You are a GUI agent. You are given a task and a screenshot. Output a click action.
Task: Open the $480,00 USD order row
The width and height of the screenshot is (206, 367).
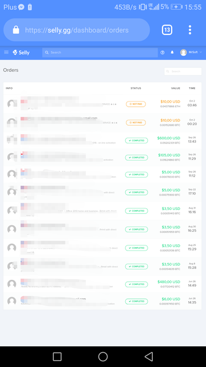(x=102, y=284)
